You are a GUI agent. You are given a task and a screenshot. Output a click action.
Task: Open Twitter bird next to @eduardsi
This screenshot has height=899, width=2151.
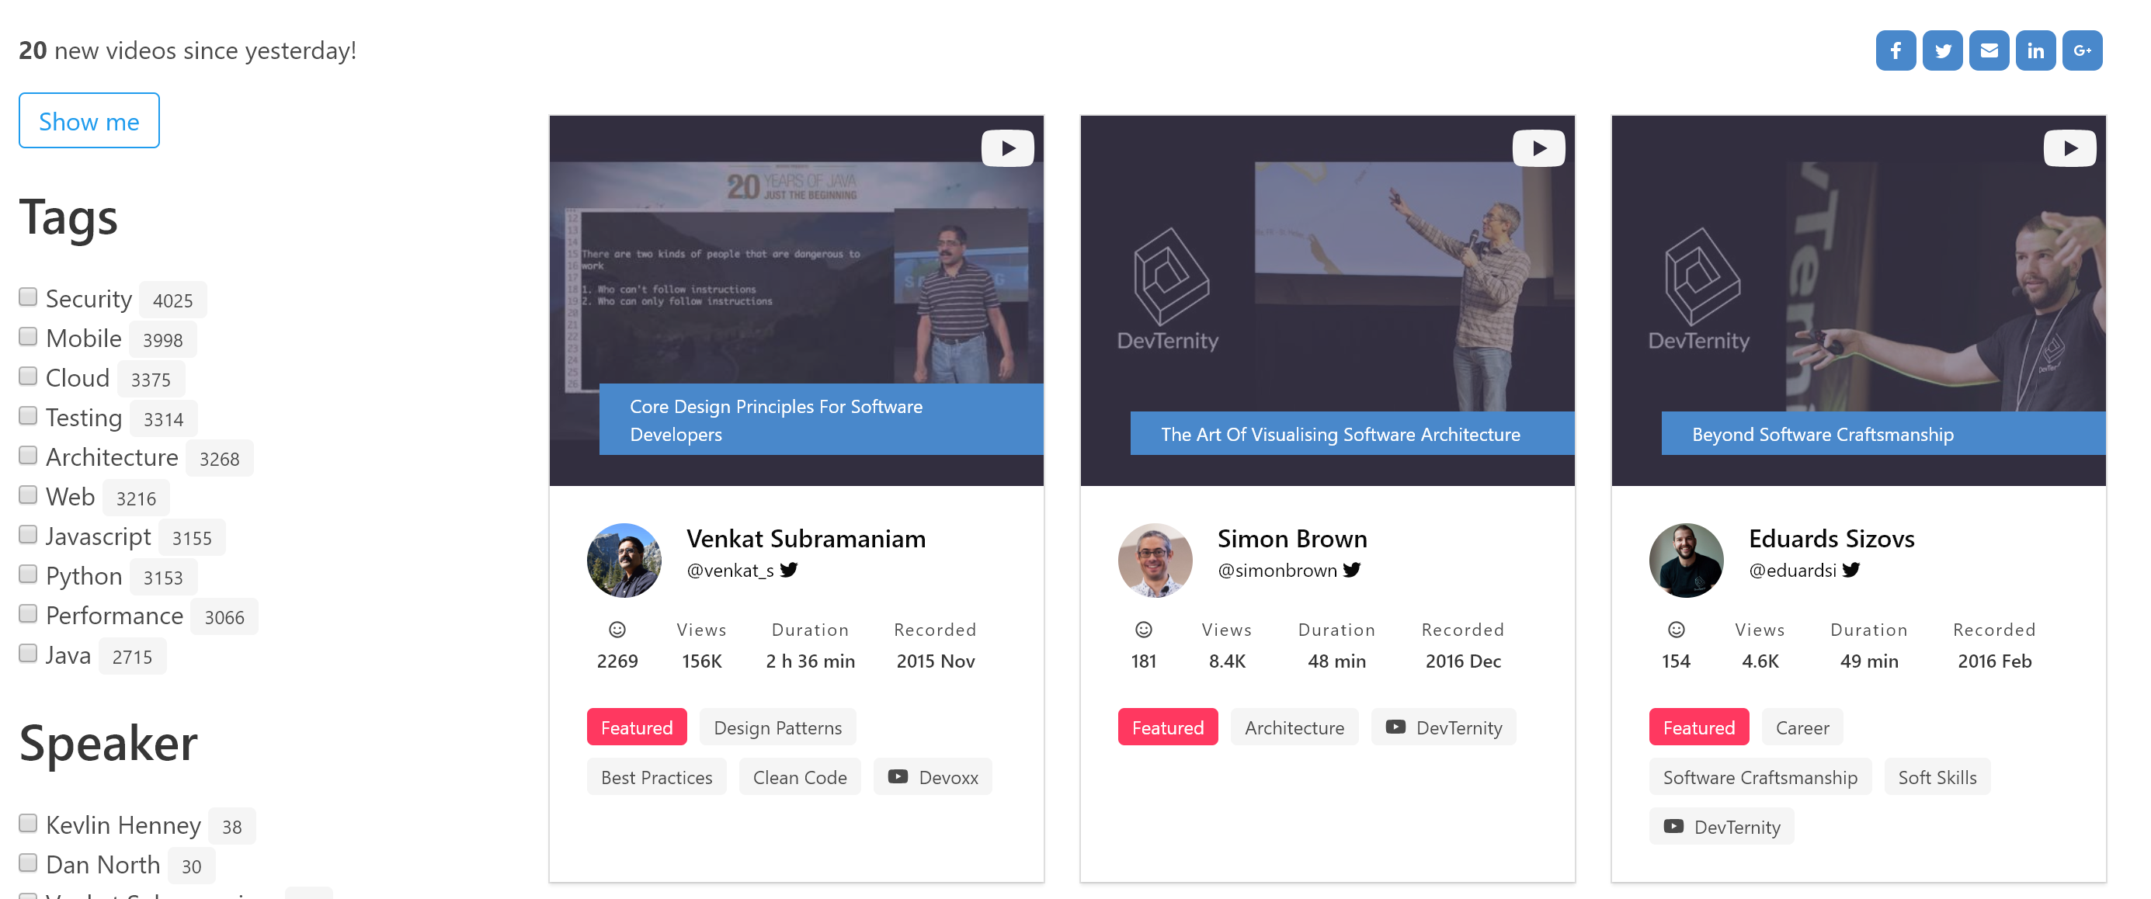click(x=1851, y=570)
